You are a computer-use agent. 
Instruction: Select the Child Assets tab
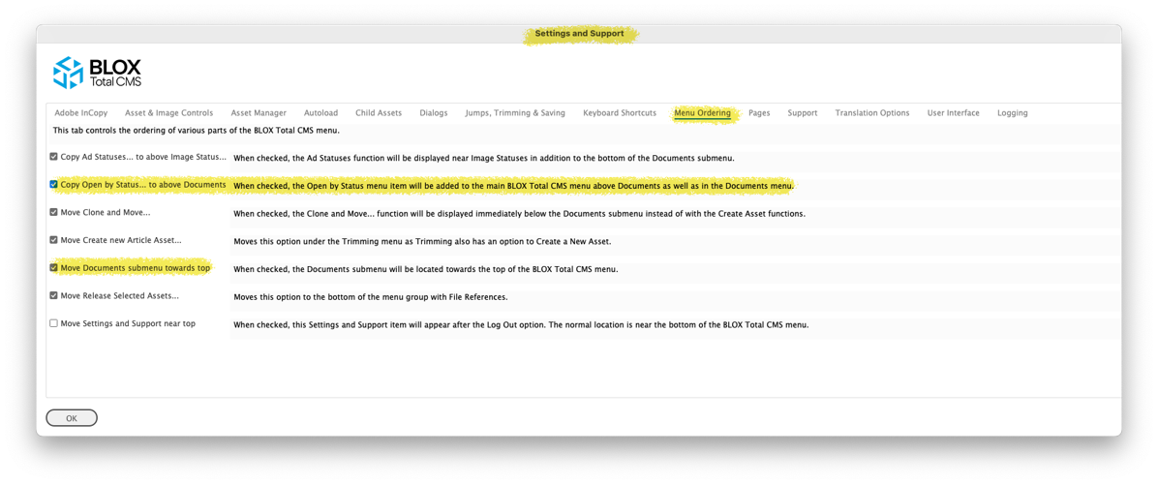[379, 113]
